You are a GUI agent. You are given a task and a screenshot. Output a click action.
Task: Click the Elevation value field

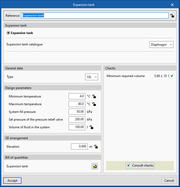(79, 147)
